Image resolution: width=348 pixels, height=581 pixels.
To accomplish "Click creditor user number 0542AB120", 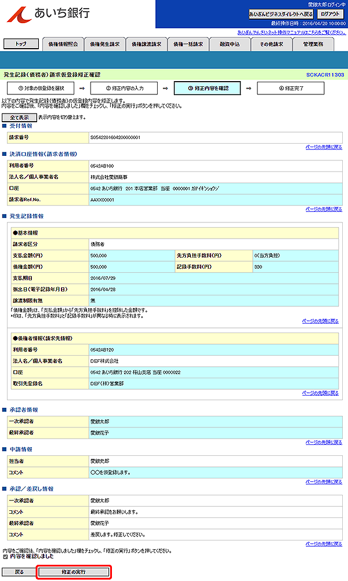I will (102, 350).
